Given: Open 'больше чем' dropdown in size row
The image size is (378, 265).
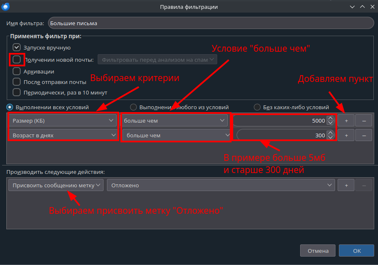Looking at the screenshot, I should point(174,121).
